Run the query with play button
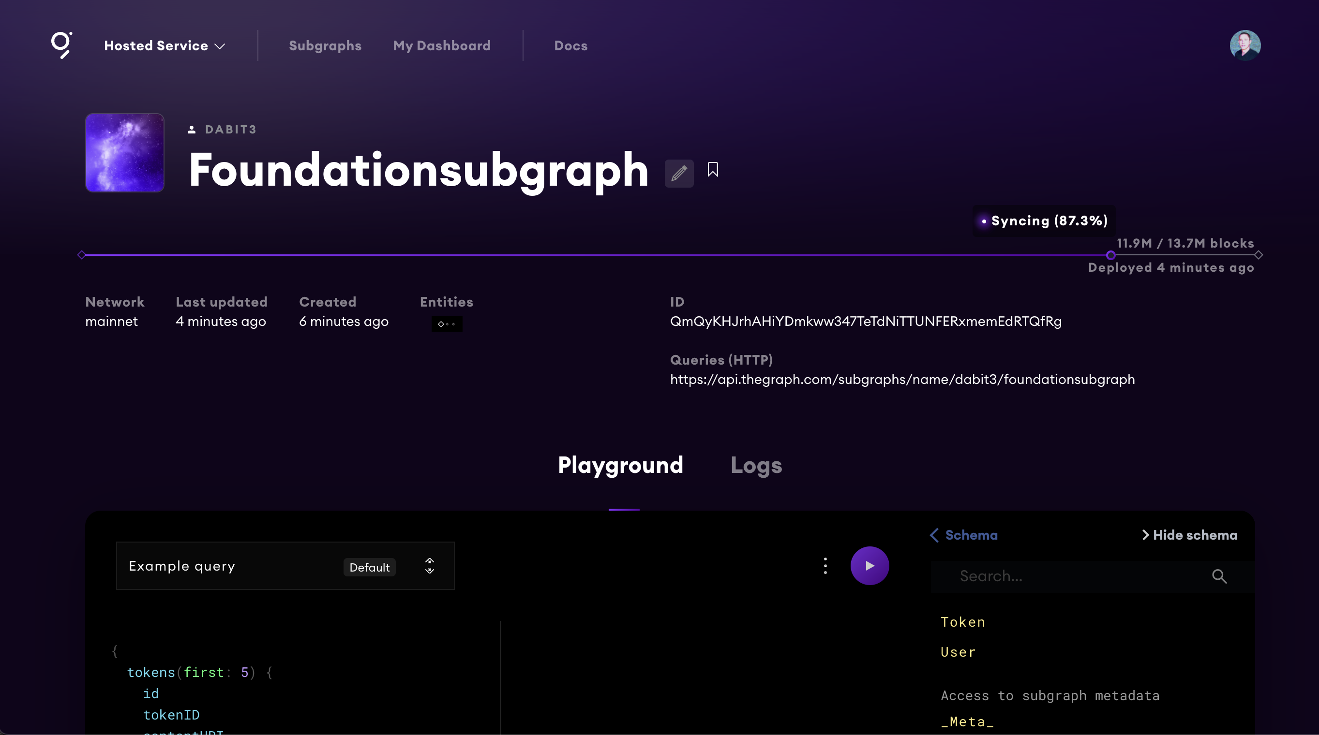Viewport: 1319px width, 735px height. pos(869,566)
